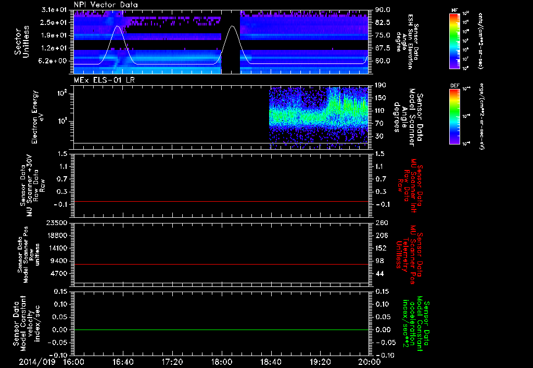Click the 44 telemetry tick label

pyautogui.click(x=379, y=273)
